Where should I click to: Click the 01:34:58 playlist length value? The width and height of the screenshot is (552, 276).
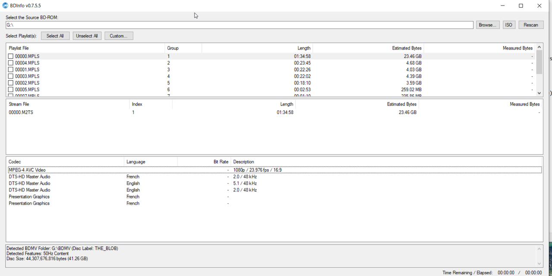(302, 56)
